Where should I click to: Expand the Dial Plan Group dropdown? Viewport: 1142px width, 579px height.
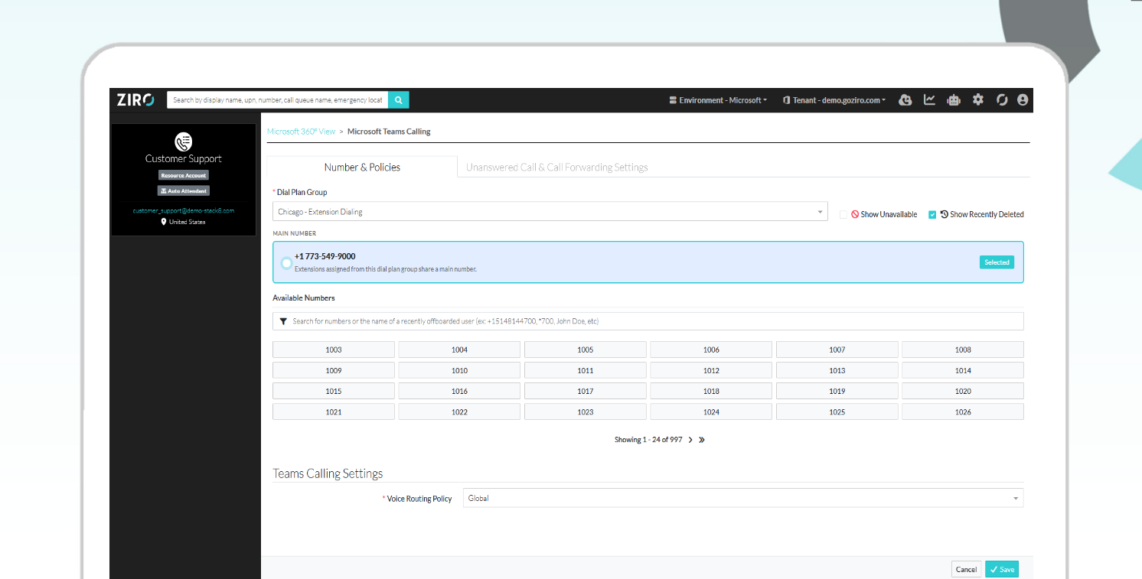(550, 212)
